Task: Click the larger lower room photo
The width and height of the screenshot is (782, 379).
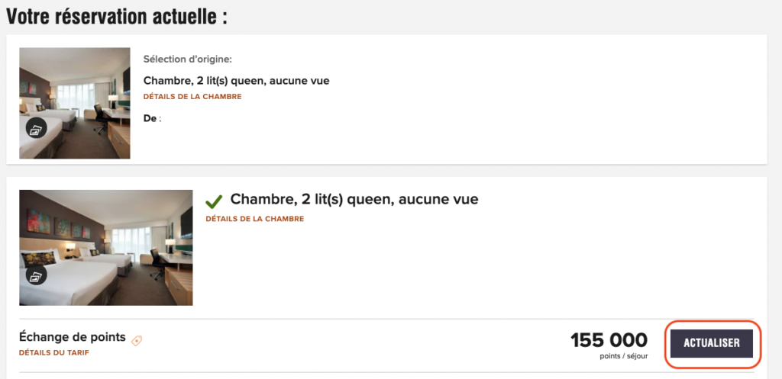Action: [105, 247]
